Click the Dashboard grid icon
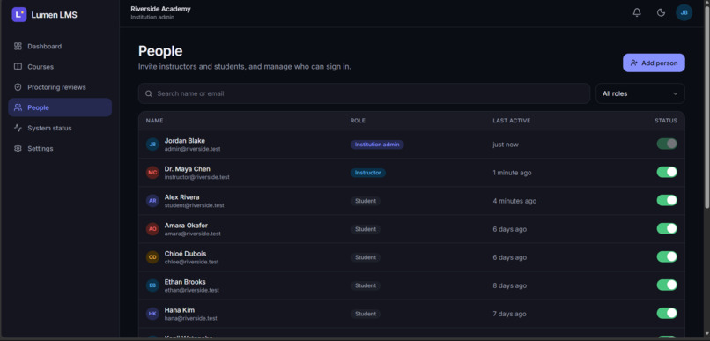 pyautogui.click(x=18, y=46)
